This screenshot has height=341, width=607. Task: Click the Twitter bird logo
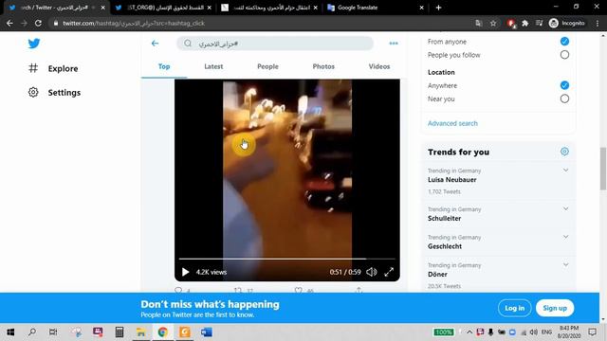coord(34,44)
